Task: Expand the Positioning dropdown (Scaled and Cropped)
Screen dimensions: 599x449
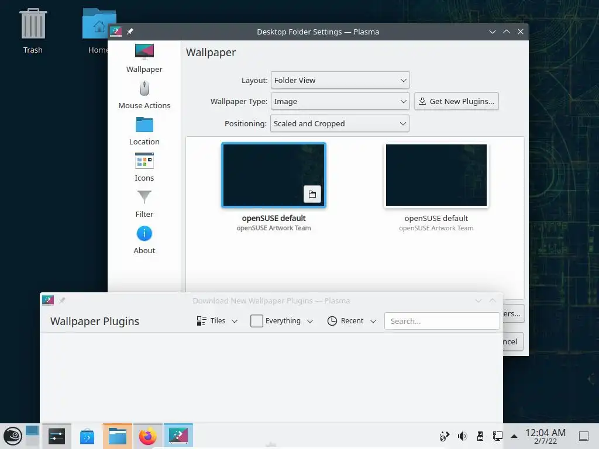Action: coord(340,123)
